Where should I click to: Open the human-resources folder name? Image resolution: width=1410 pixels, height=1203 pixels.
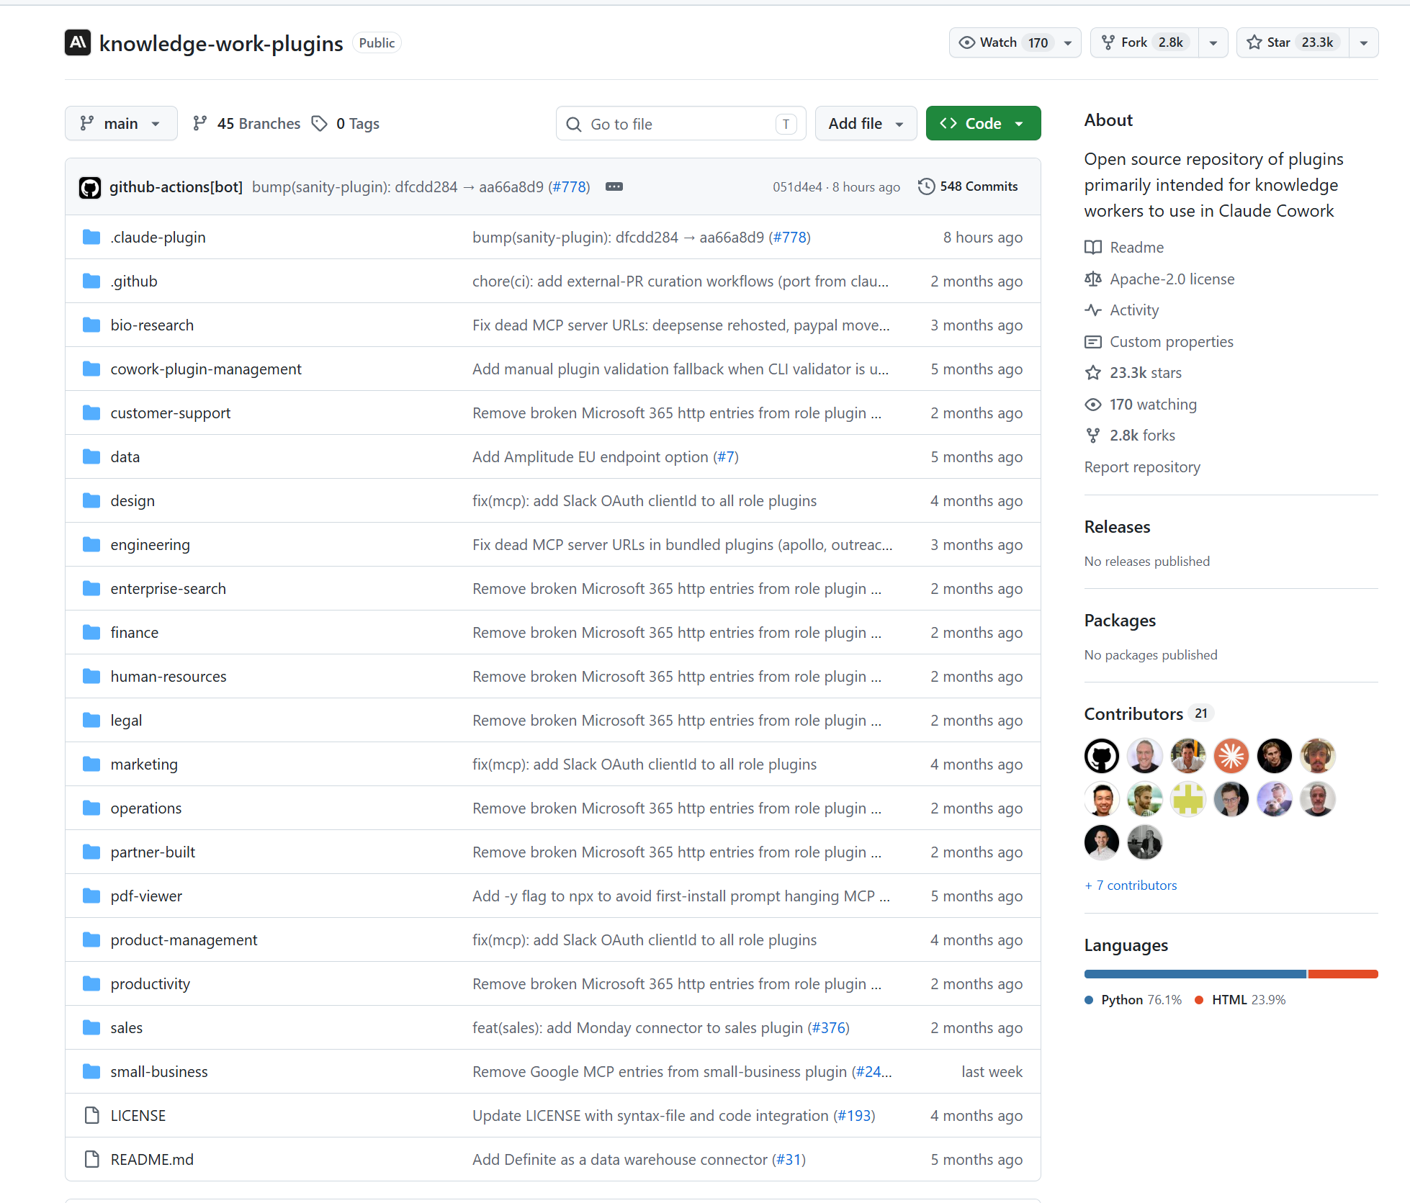pyautogui.click(x=169, y=677)
